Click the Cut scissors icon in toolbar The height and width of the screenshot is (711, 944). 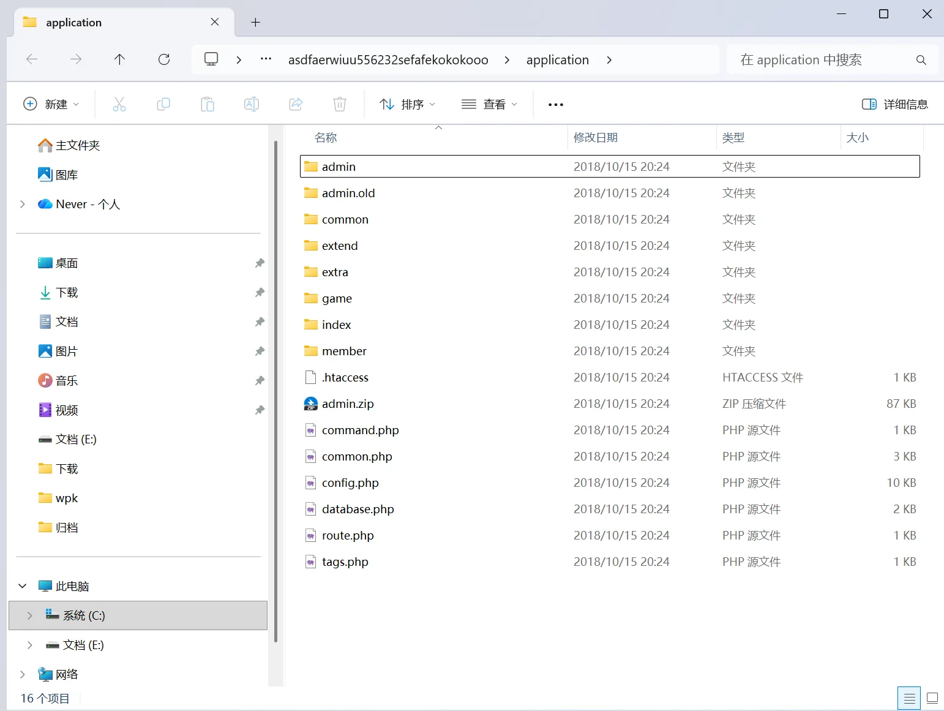(119, 104)
